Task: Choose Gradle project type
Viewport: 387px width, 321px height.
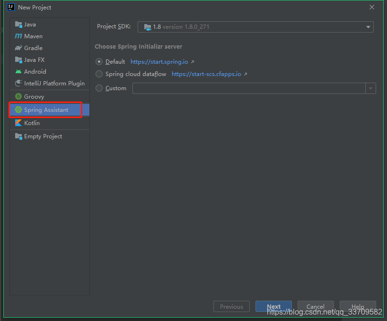Action: click(x=50, y=48)
